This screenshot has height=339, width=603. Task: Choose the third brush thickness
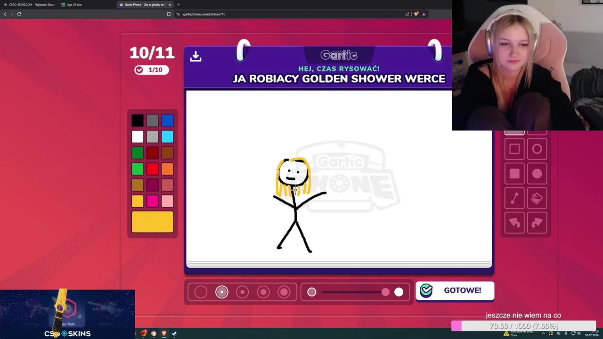[x=242, y=292]
